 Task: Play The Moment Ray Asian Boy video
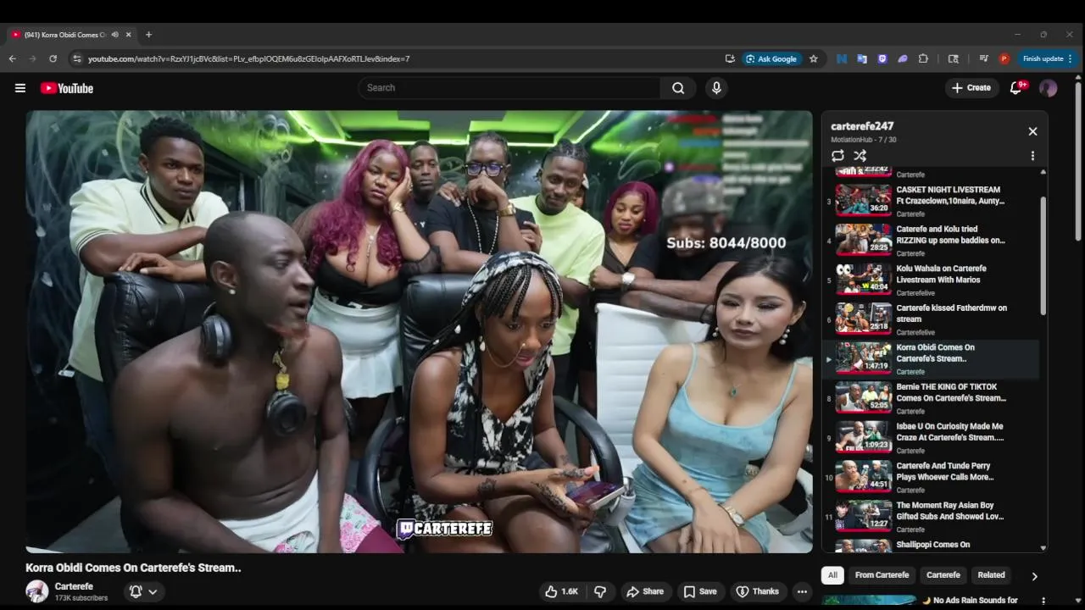[930, 518]
